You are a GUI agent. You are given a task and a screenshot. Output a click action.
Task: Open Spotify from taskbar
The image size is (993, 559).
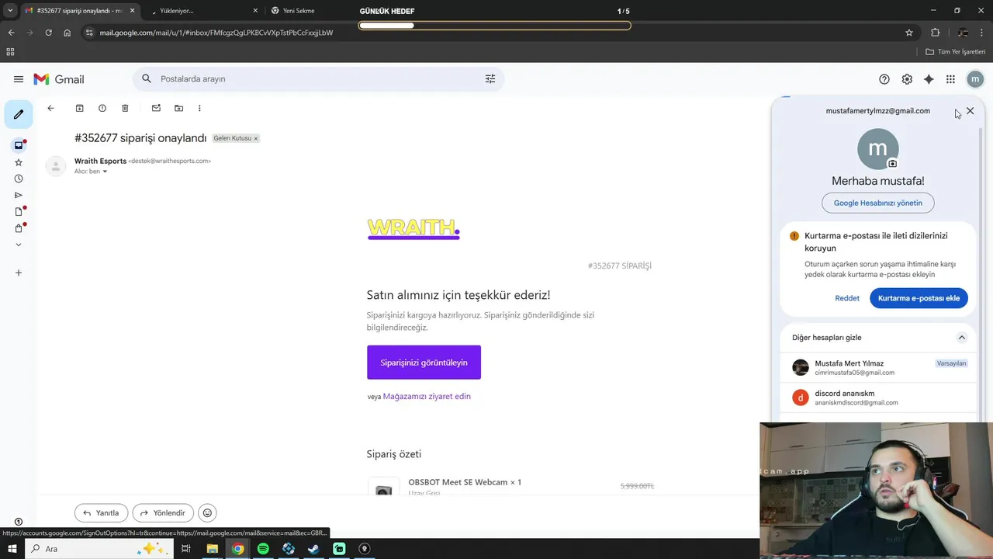263,549
